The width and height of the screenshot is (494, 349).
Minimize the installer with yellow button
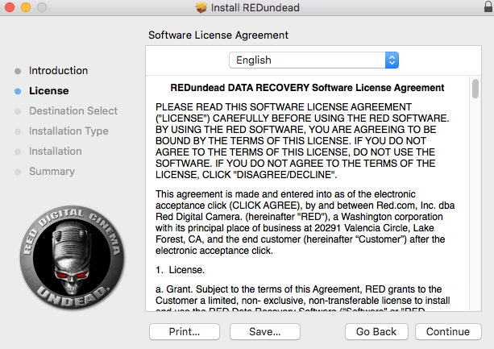[x=26, y=7]
